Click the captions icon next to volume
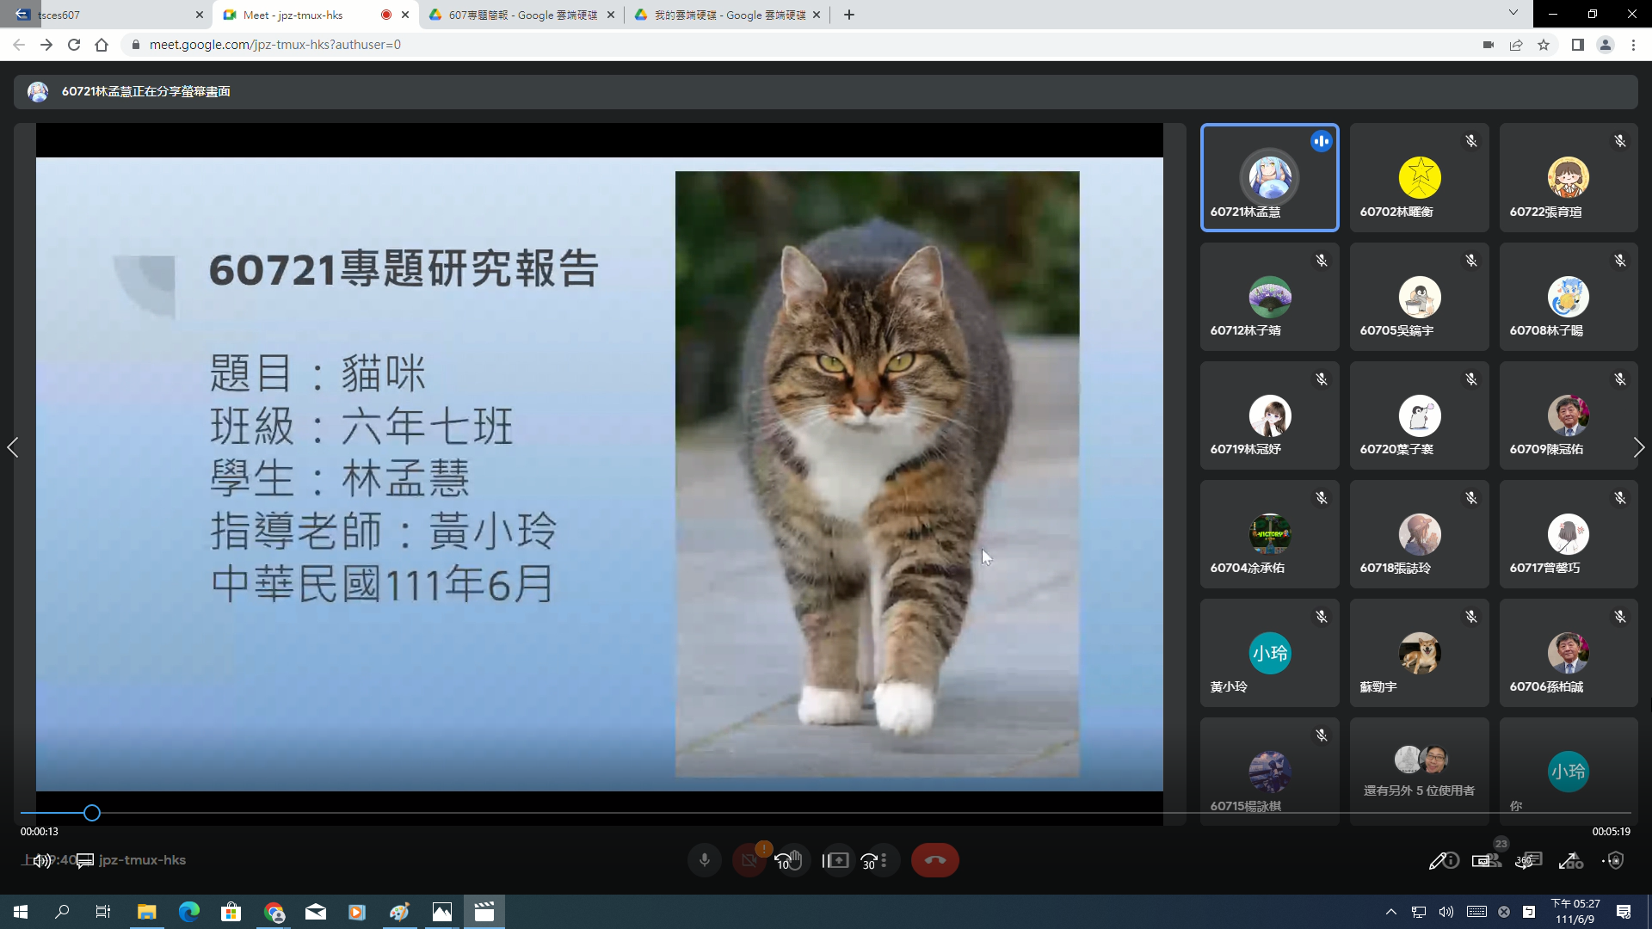The image size is (1652, 929). coord(84,860)
